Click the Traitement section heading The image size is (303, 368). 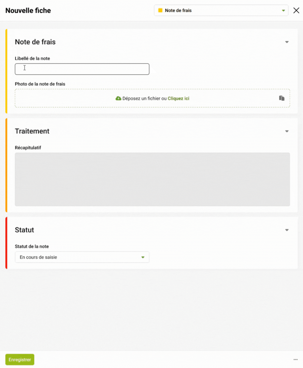(32, 131)
